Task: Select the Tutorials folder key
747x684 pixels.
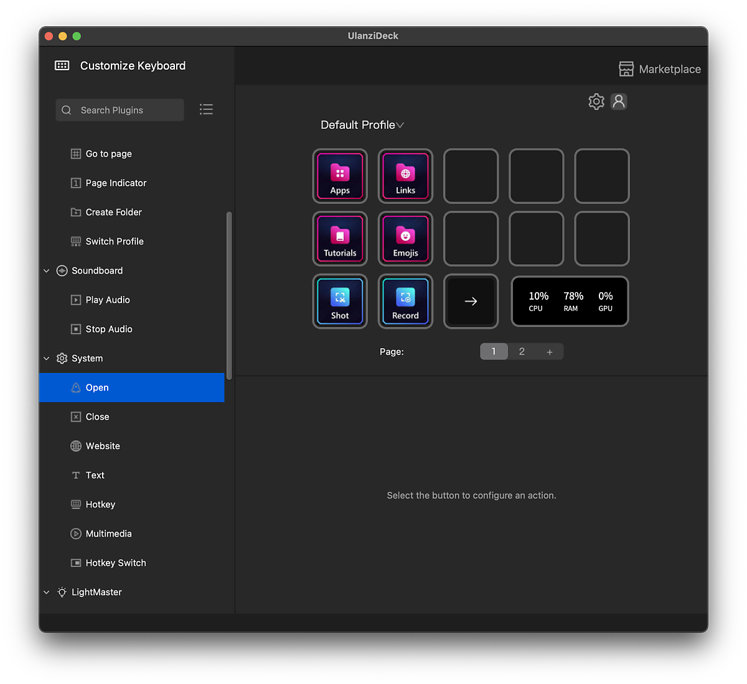Action: pos(340,239)
